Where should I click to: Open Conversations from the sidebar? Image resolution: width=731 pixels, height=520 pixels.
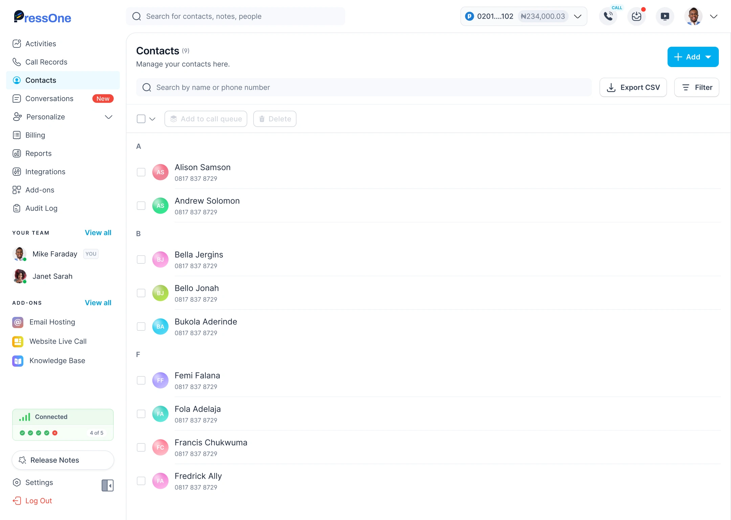(x=49, y=99)
